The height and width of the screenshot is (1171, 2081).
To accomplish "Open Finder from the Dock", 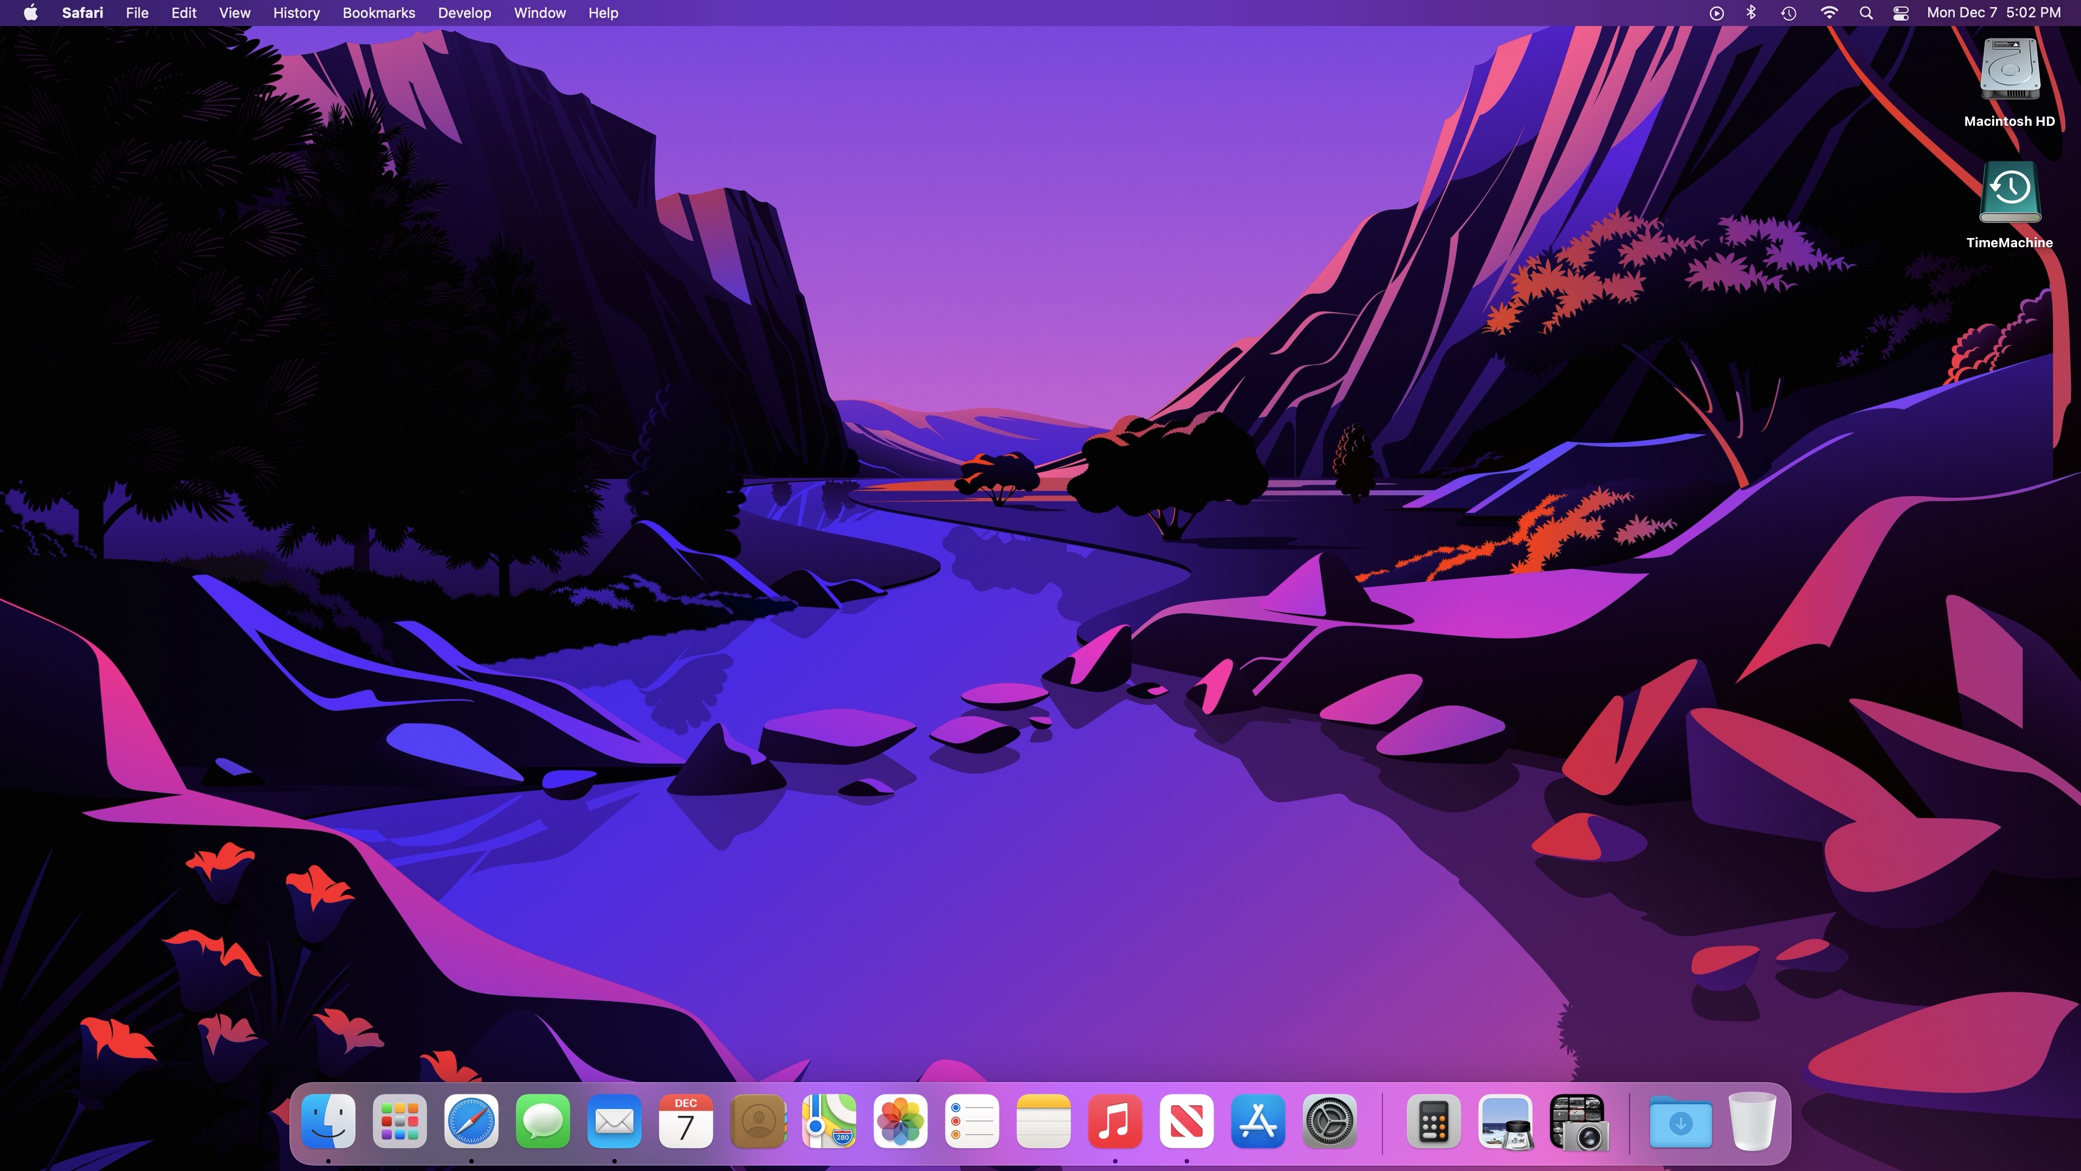I will 328,1122.
